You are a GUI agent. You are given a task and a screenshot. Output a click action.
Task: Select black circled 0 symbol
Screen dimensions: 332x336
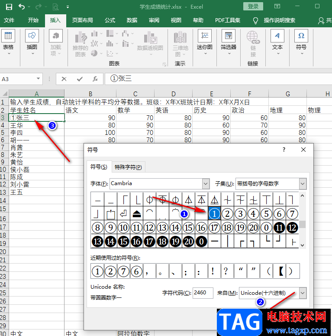coord(201,241)
